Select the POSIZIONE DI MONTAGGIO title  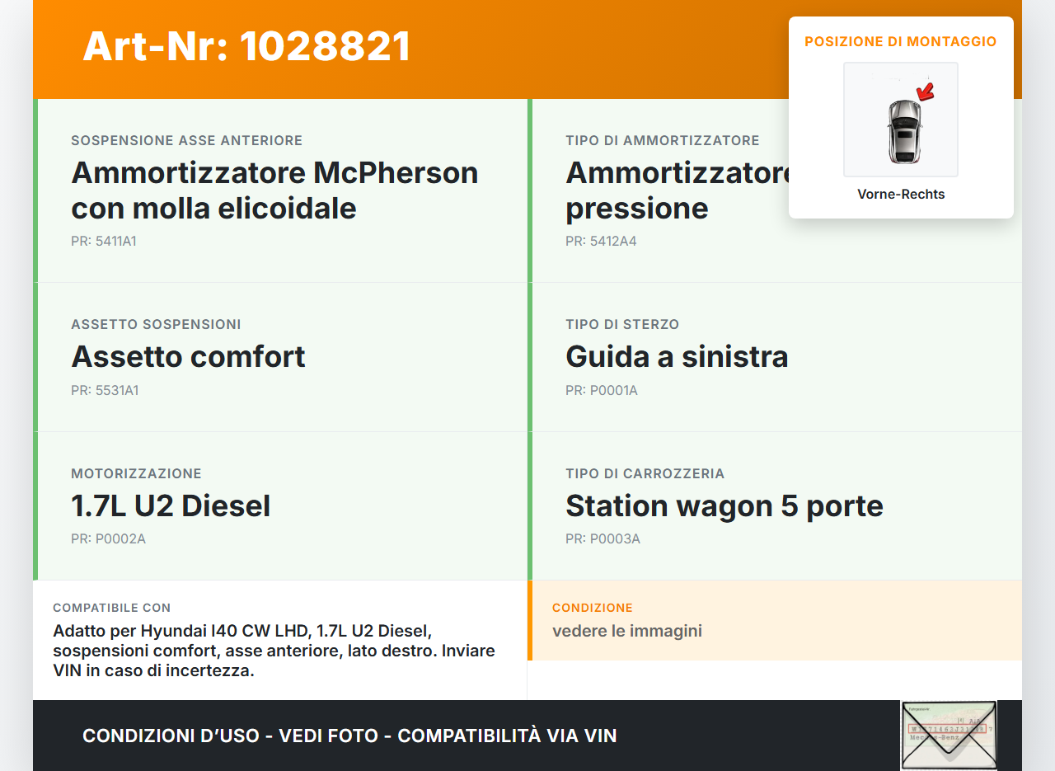click(900, 41)
